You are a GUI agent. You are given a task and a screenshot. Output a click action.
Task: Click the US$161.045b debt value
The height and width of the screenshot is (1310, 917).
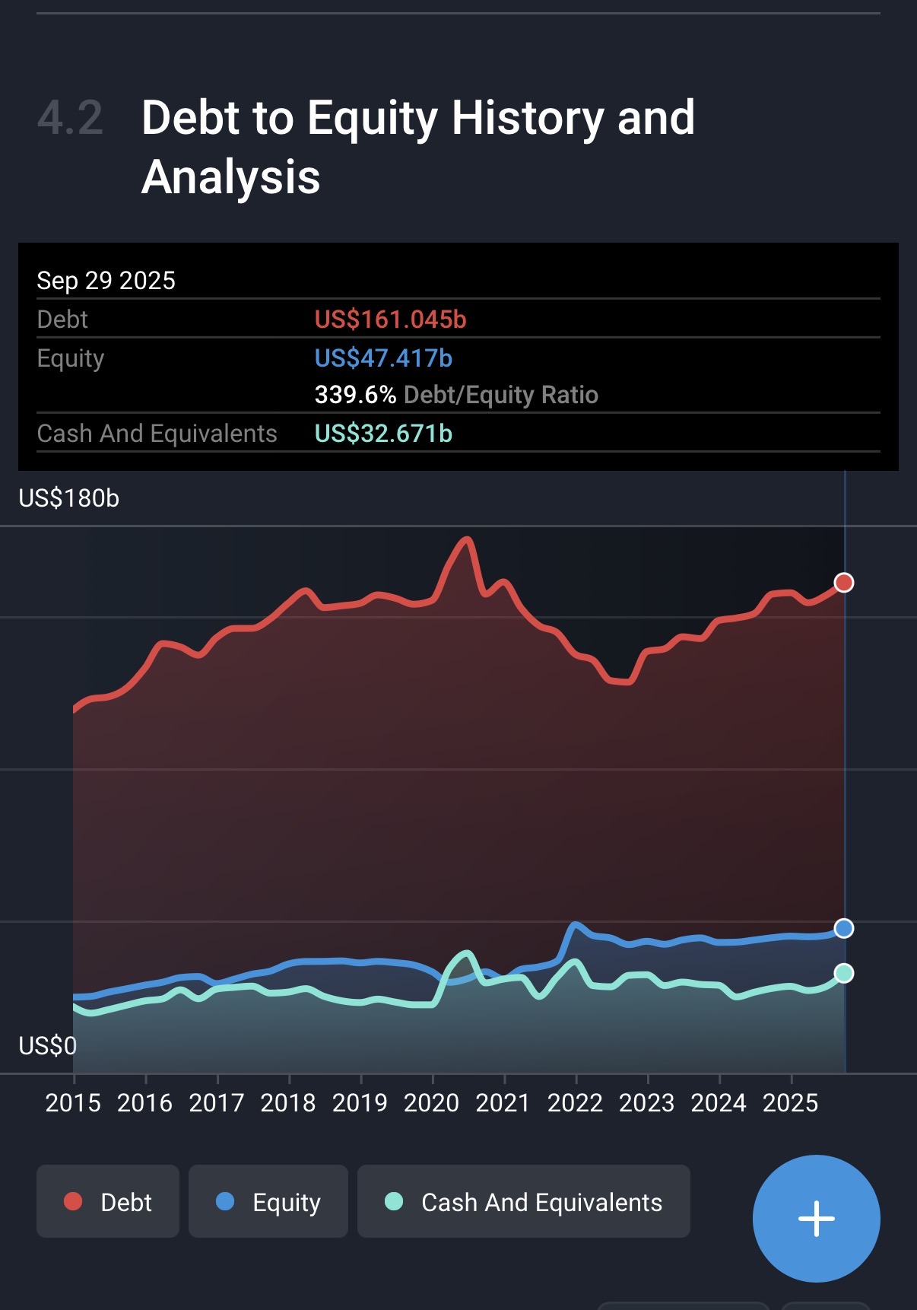point(390,320)
